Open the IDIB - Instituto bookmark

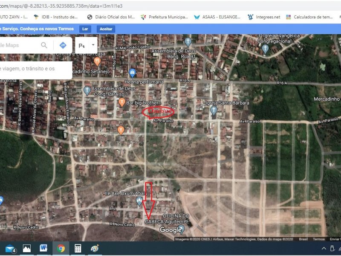[x=56, y=17]
